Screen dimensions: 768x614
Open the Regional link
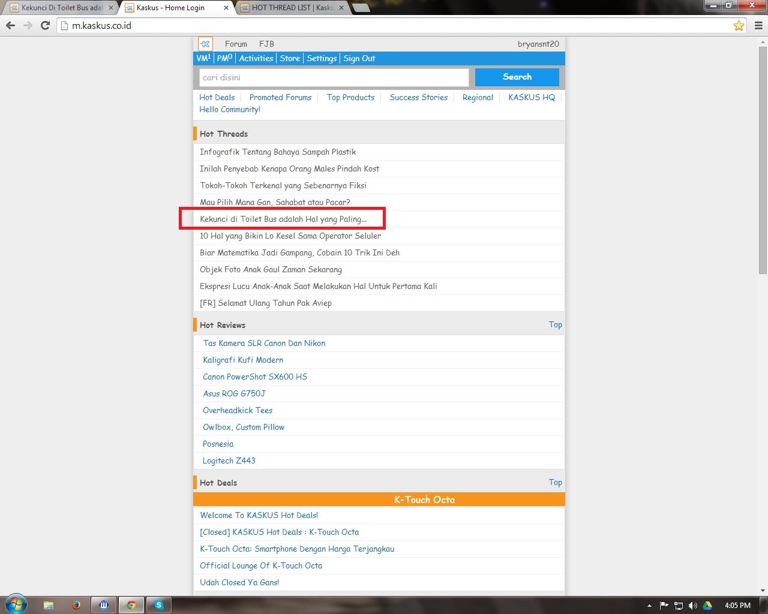tap(478, 97)
